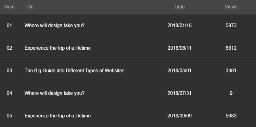Select the date 2018/01/16

click(x=179, y=25)
